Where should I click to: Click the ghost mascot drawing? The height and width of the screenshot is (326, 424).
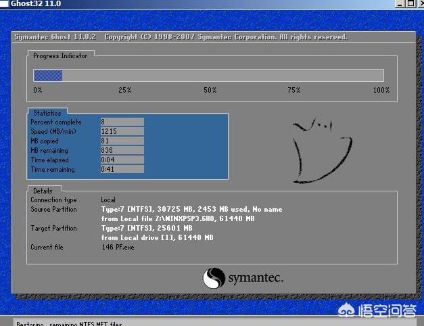(x=323, y=150)
